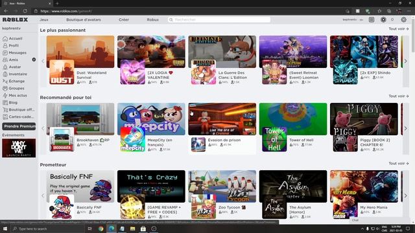415x233 pixels.
Task: Open the Chat panel
Action: pos(380,220)
